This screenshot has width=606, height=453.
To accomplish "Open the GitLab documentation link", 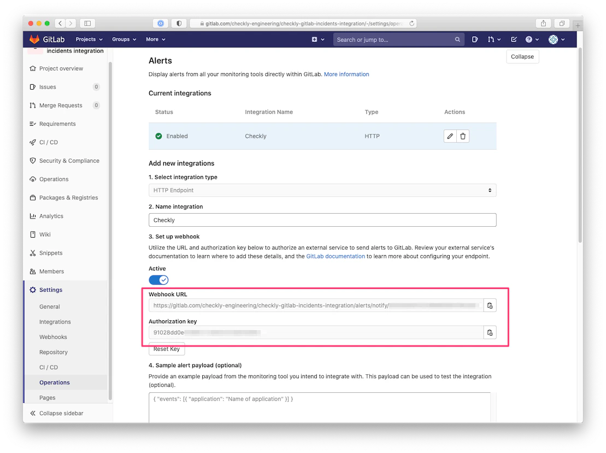I will tap(335, 256).
